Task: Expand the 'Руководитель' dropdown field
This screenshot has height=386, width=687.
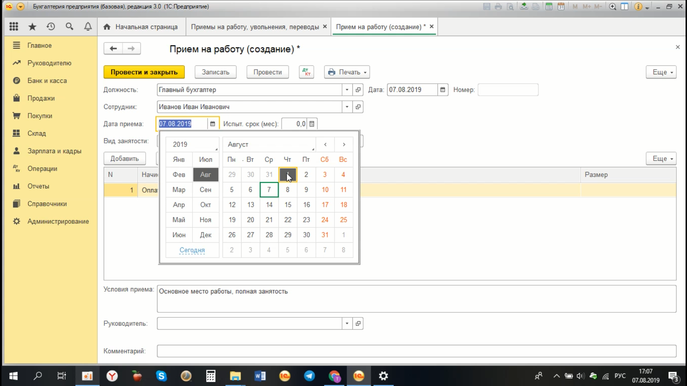Action: tap(347, 323)
